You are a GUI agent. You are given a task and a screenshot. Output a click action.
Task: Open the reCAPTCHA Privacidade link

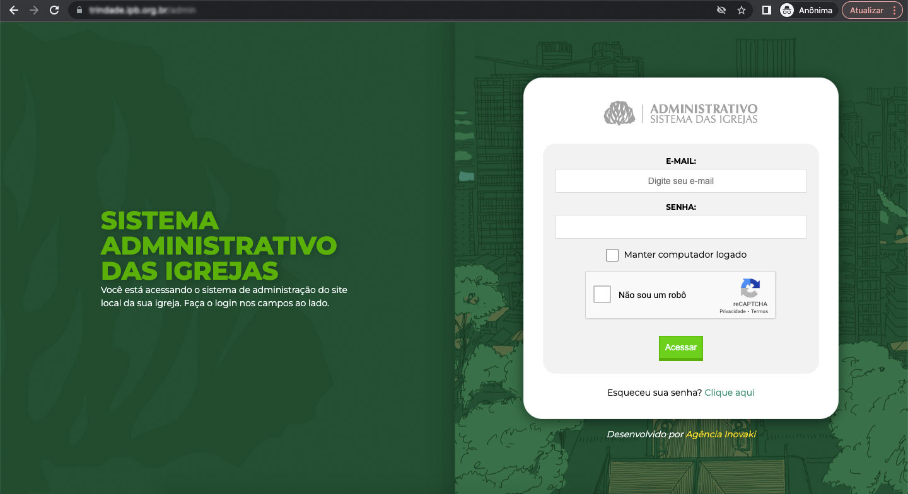click(732, 311)
